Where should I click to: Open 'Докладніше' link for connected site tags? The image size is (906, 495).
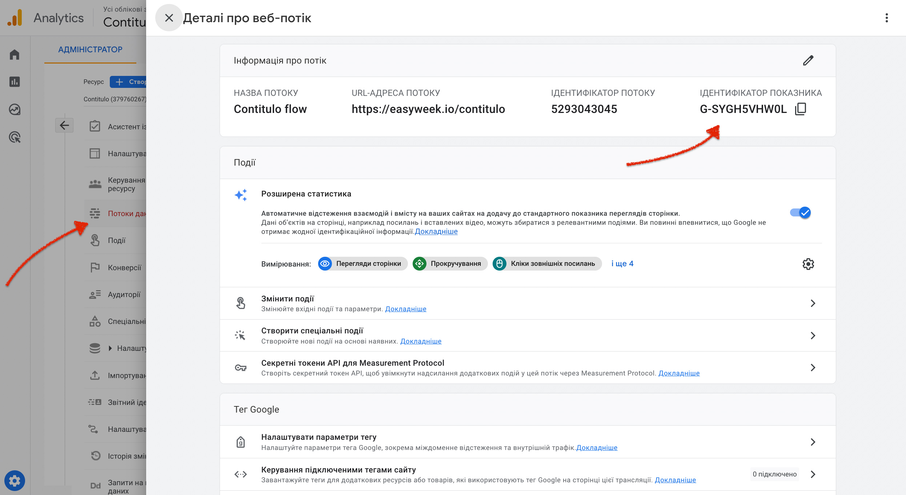point(675,480)
